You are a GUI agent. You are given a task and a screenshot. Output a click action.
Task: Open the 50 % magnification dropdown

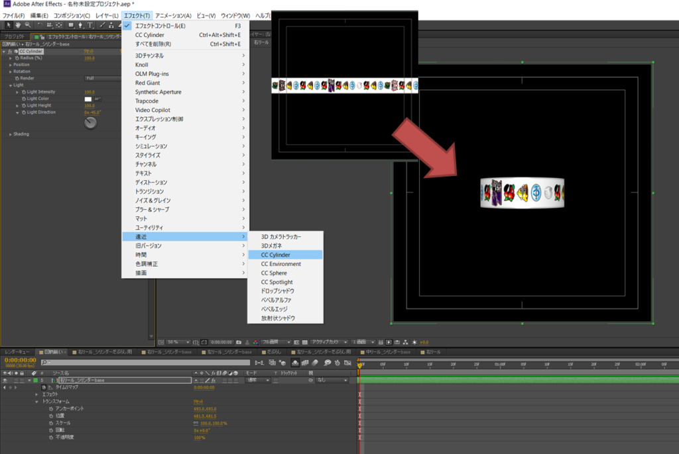(179, 342)
